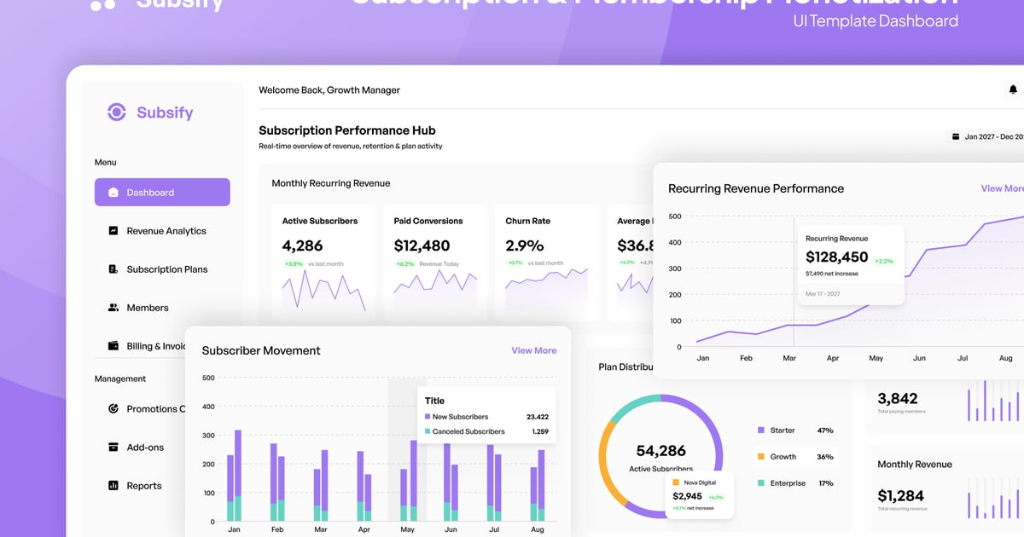Click the New Subscribers legend swatch

(428, 417)
